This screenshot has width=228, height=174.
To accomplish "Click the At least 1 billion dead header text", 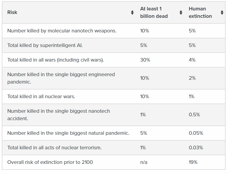I will [154, 12].
